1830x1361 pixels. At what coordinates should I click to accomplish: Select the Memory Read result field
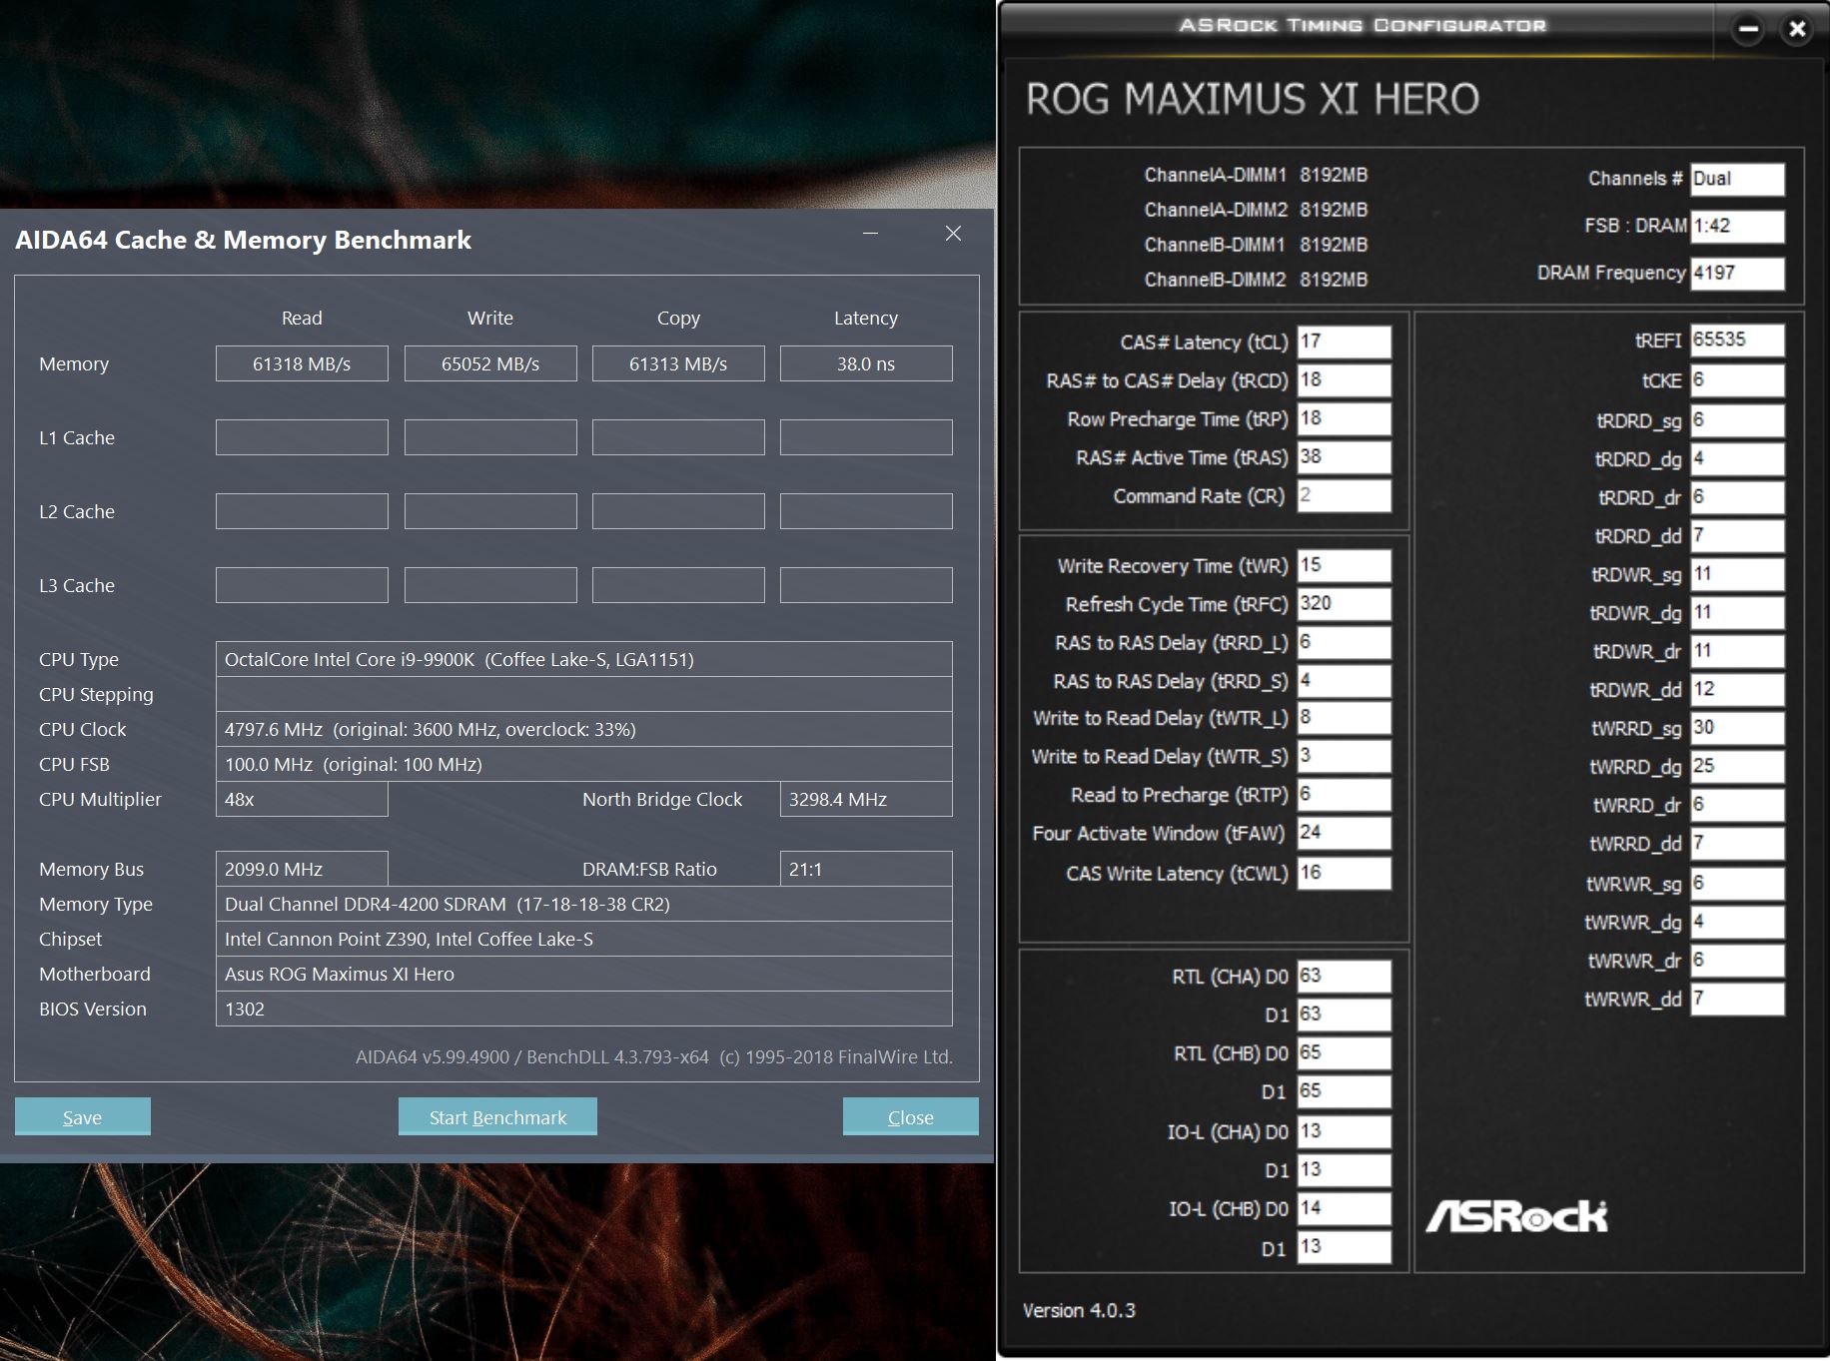(x=302, y=363)
